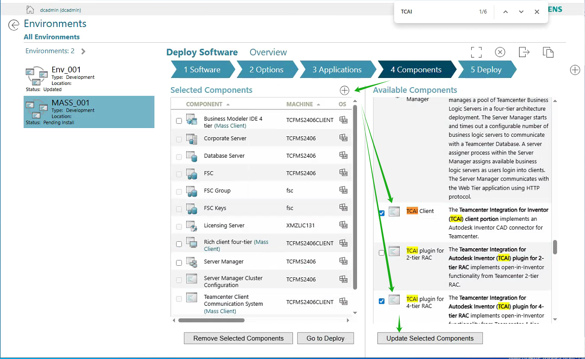Toggle the Licensing Server checkbox
Image resolution: width=585 pixels, height=359 pixels.
(179, 227)
